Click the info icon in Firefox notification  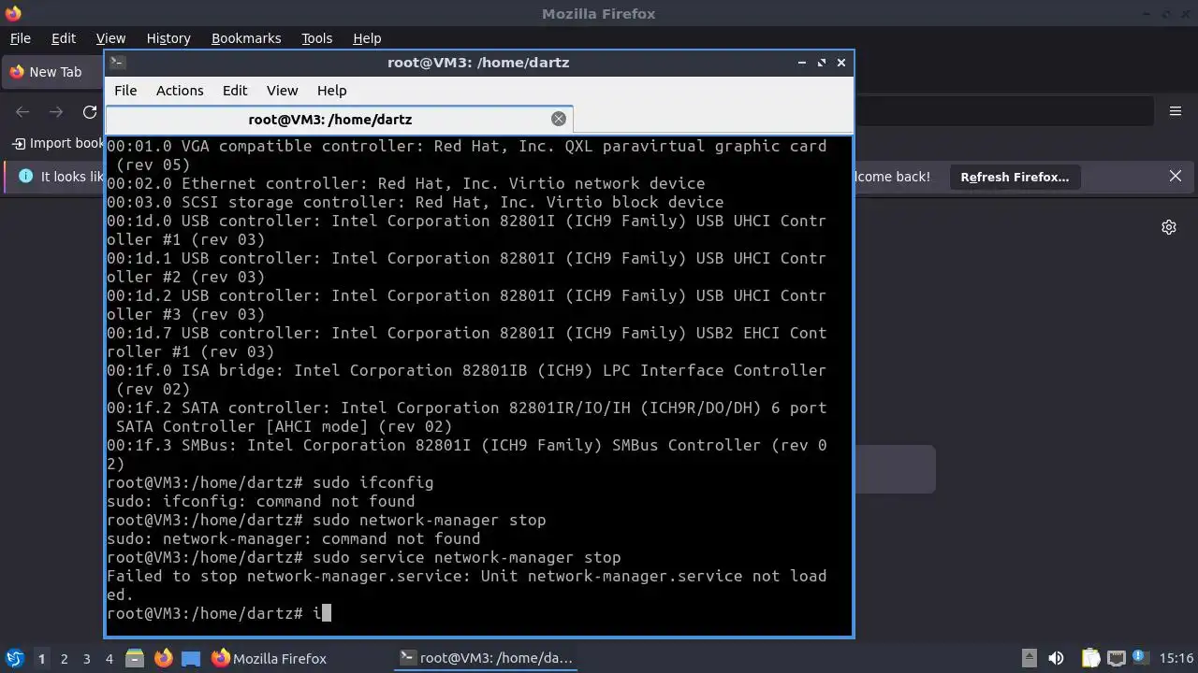pos(25,177)
